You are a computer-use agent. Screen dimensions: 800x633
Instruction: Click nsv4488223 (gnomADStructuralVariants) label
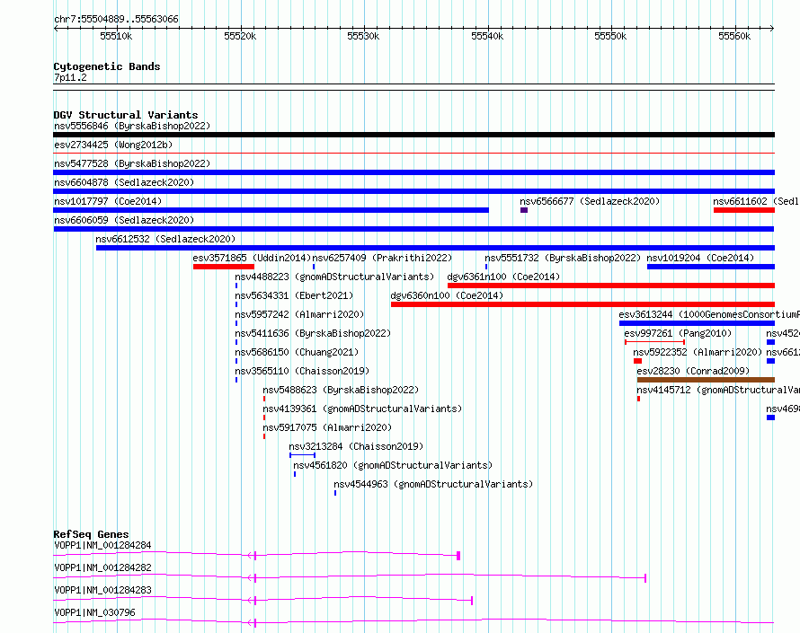(x=334, y=277)
